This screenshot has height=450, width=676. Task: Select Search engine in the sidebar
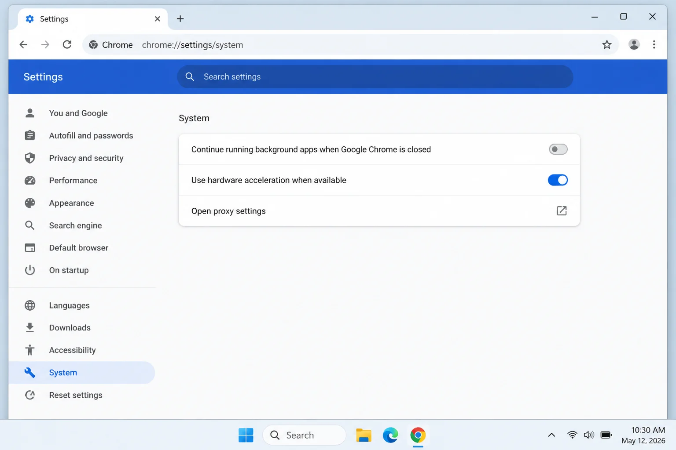click(82, 225)
